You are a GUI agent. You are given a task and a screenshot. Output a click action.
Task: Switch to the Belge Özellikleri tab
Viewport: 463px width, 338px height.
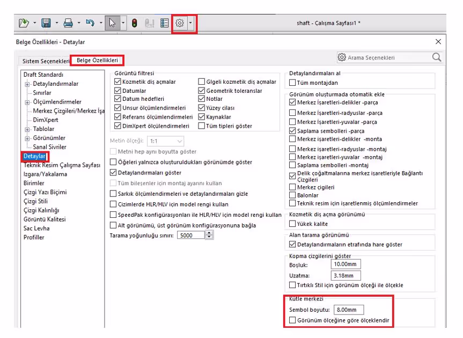97,60
